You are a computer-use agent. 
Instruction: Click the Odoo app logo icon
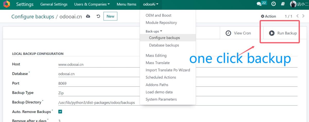pos(6,4)
